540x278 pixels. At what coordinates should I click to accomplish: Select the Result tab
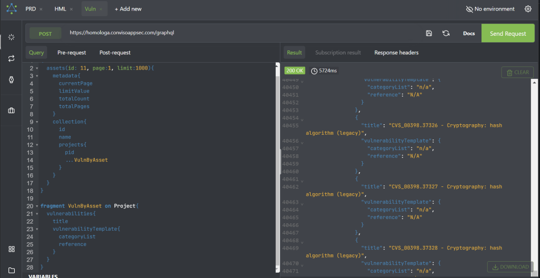(294, 53)
